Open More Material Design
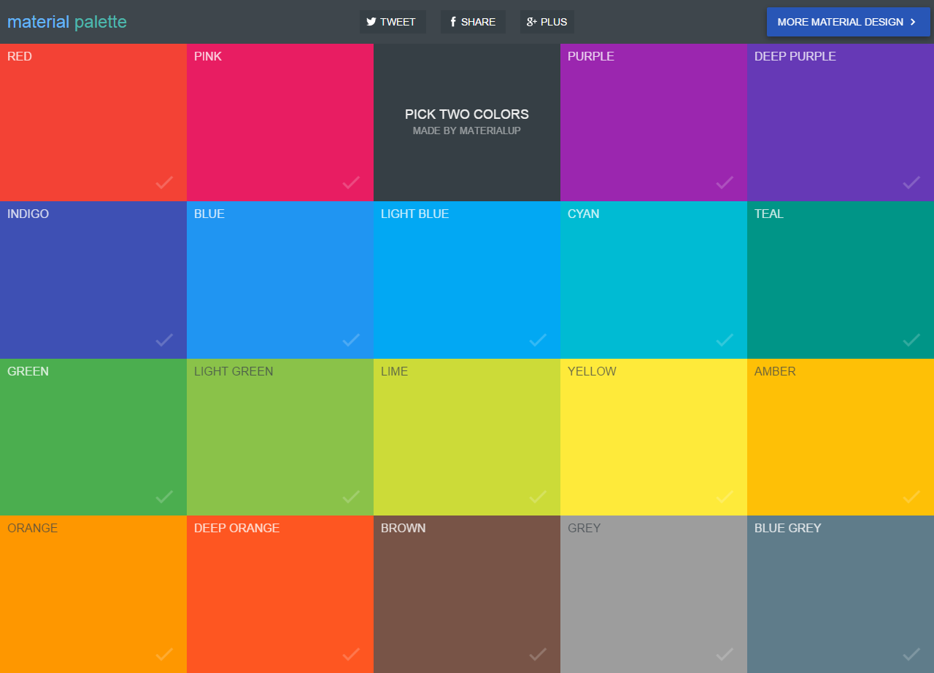 [848, 22]
